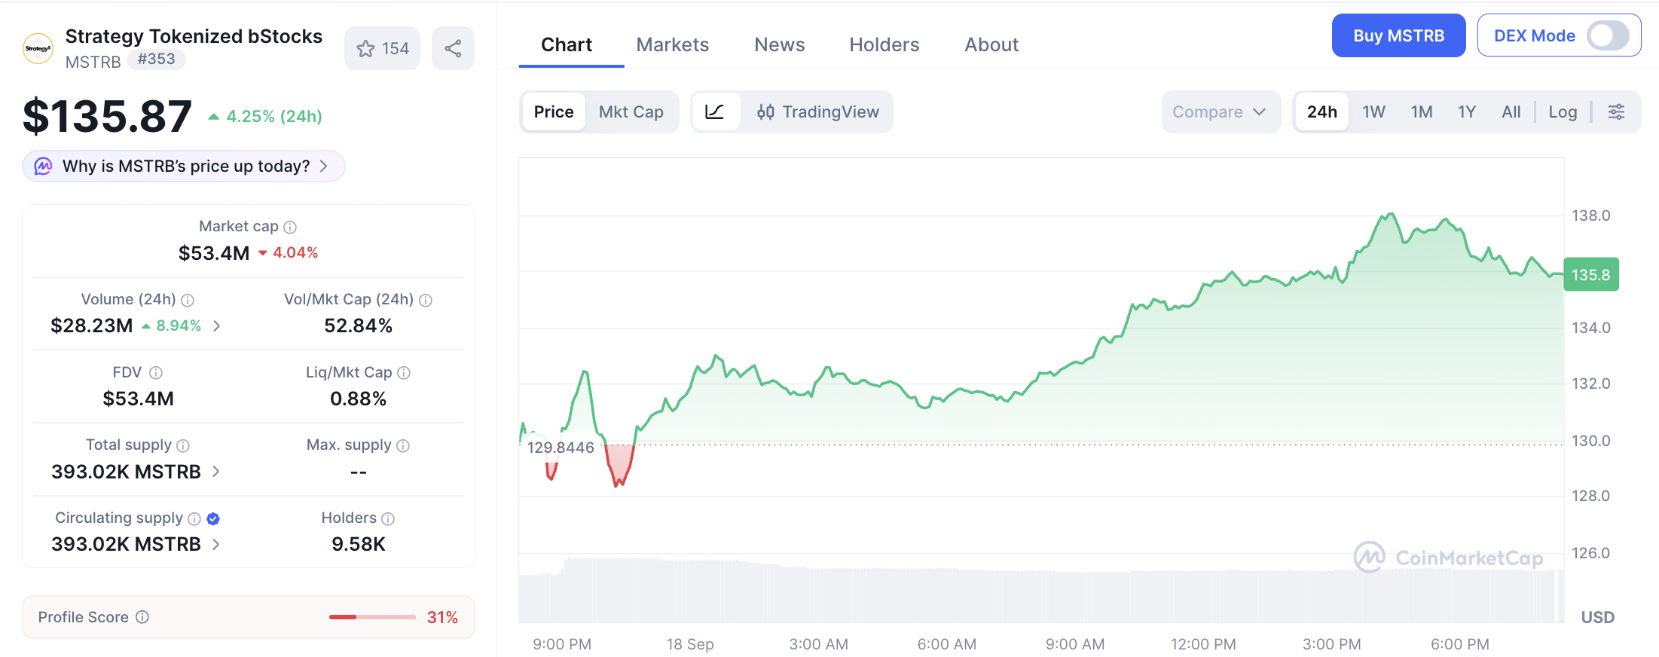Image resolution: width=1659 pixels, height=657 pixels.
Task: Select the line chart icon
Action: (x=715, y=112)
